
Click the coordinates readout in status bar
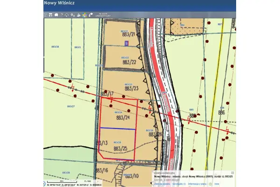coord(74,185)
